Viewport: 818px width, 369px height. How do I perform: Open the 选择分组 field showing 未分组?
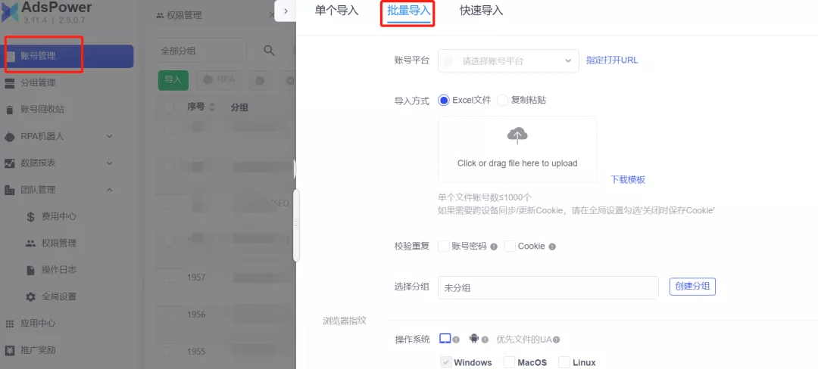tap(548, 288)
